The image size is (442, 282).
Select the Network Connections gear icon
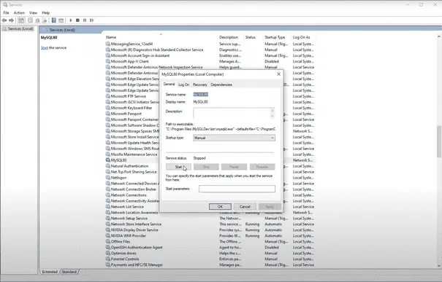[107, 195]
